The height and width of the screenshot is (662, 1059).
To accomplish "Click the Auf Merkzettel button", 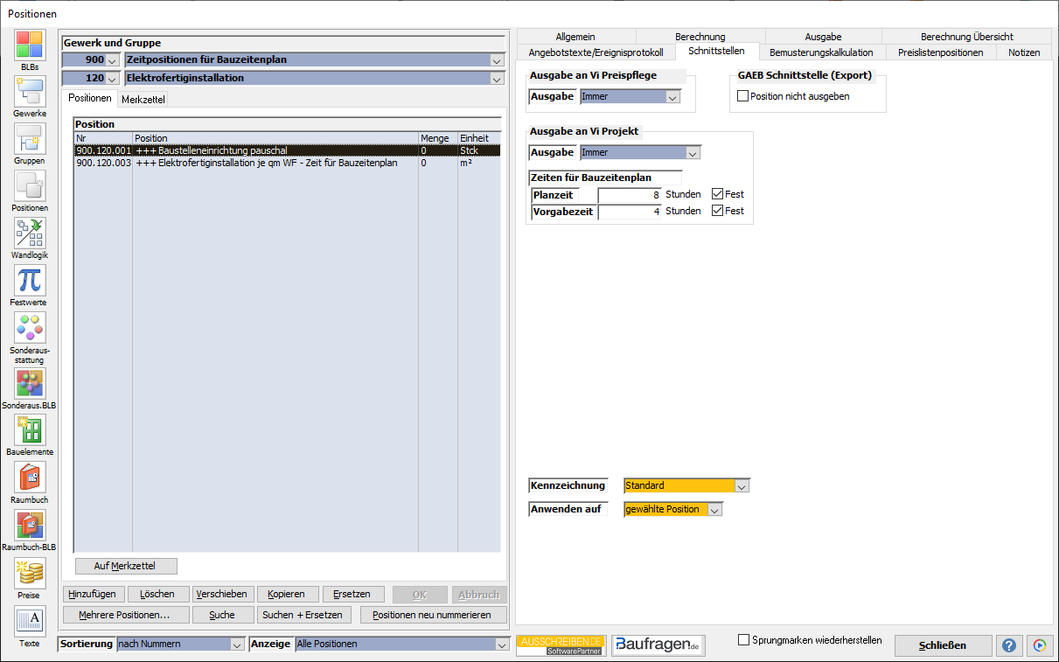I will (x=126, y=566).
